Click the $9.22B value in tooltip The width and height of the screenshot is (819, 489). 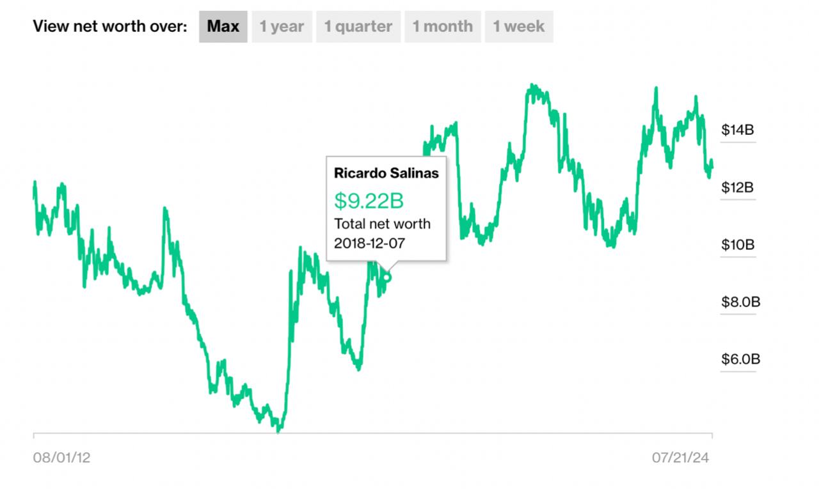point(369,201)
